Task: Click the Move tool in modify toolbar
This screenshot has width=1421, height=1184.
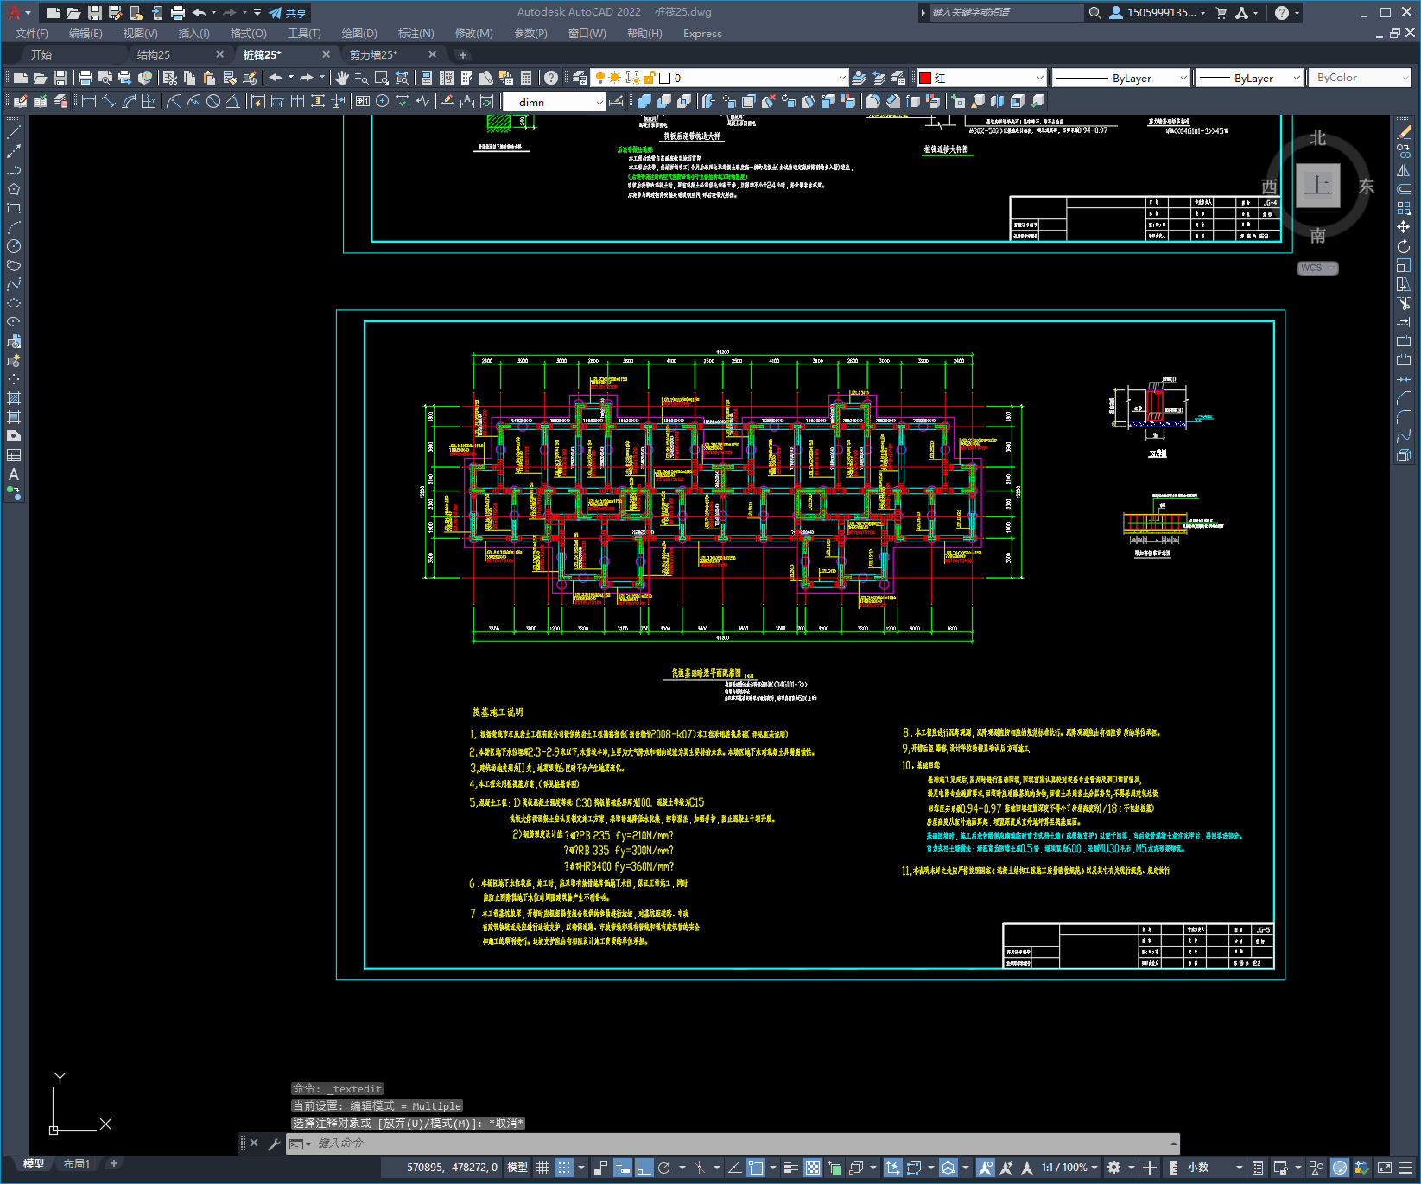Action: [1404, 227]
